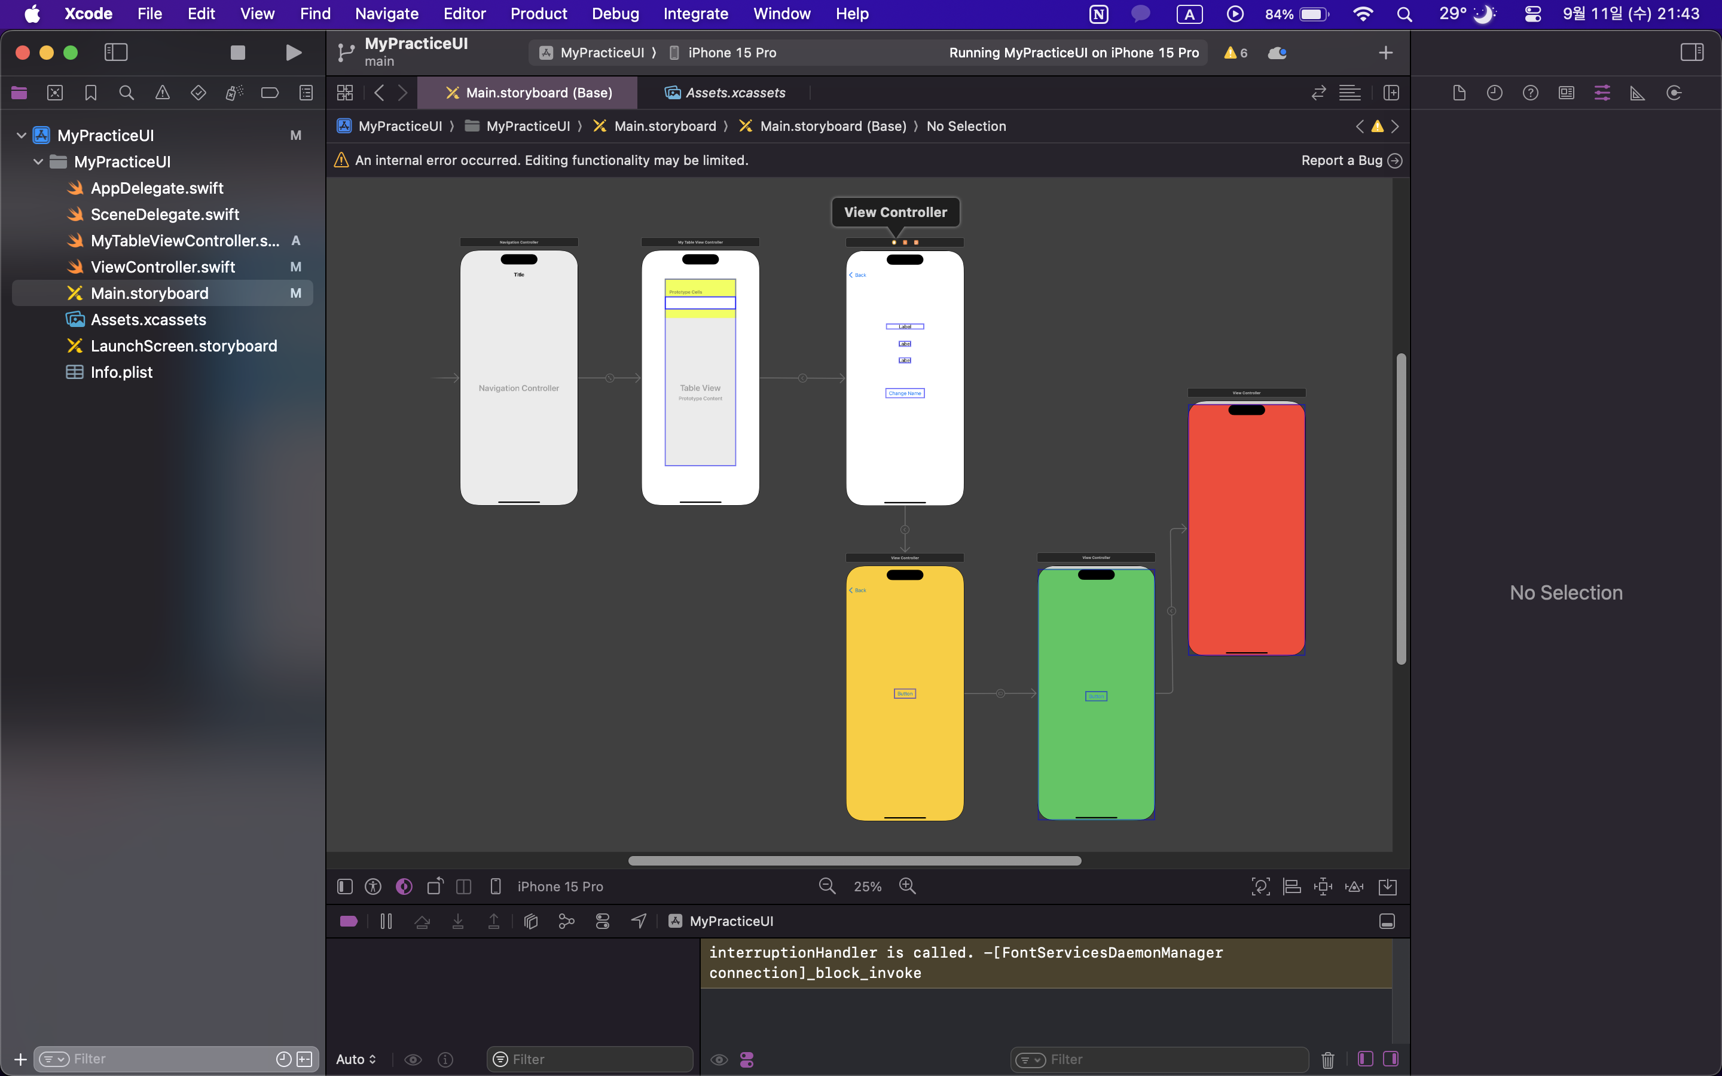Collapse the MyPracticeUI folder group
Image resolution: width=1722 pixels, height=1076 pixels.
(38, 161)
